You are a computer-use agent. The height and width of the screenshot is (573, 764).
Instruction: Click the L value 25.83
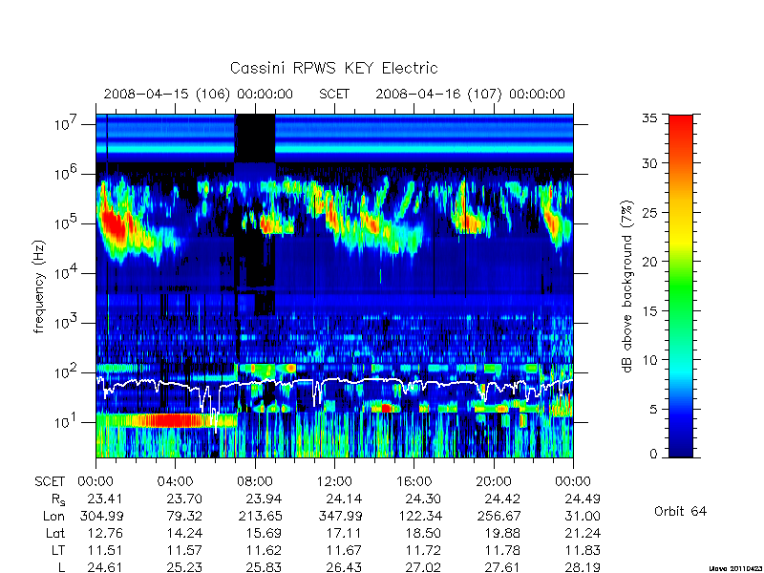point(264,567)
